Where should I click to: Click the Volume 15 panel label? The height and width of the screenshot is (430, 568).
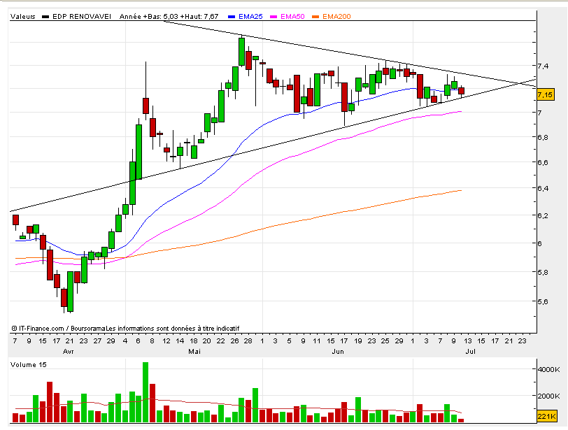pyautogui.click(x=28, y=364)
